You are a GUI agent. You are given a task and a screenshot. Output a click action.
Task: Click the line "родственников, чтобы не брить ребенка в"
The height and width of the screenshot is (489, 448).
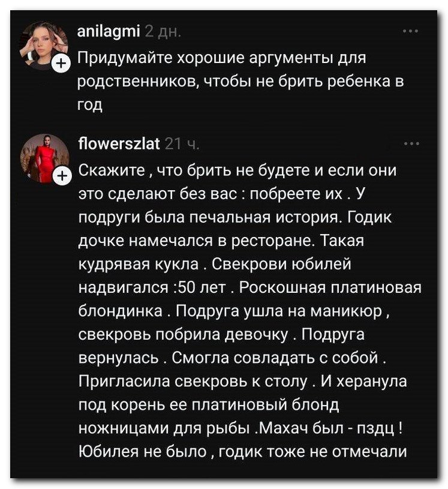241,82
